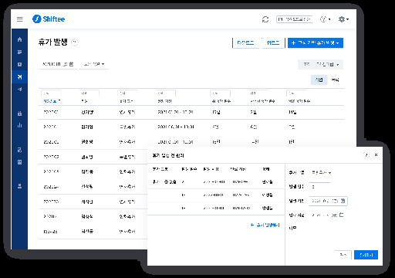Open the leave type dropdown in the dialog
Screen dimensions: 395x278
click(321, 173)
